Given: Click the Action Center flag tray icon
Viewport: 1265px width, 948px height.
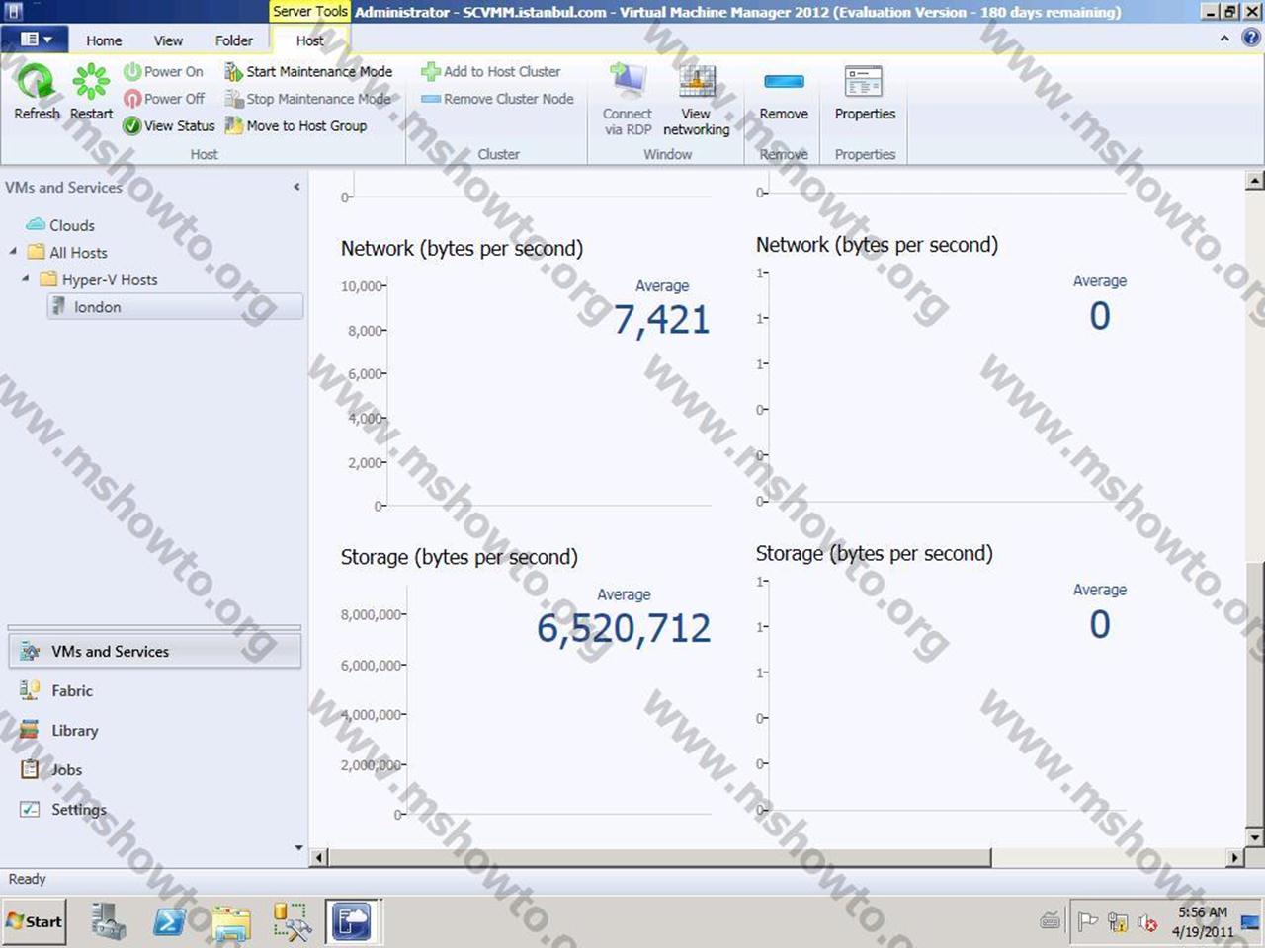Looking at the screenshot, I should [1088, 922].
